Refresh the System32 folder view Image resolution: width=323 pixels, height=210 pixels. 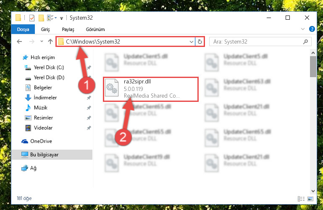(200, 42)
